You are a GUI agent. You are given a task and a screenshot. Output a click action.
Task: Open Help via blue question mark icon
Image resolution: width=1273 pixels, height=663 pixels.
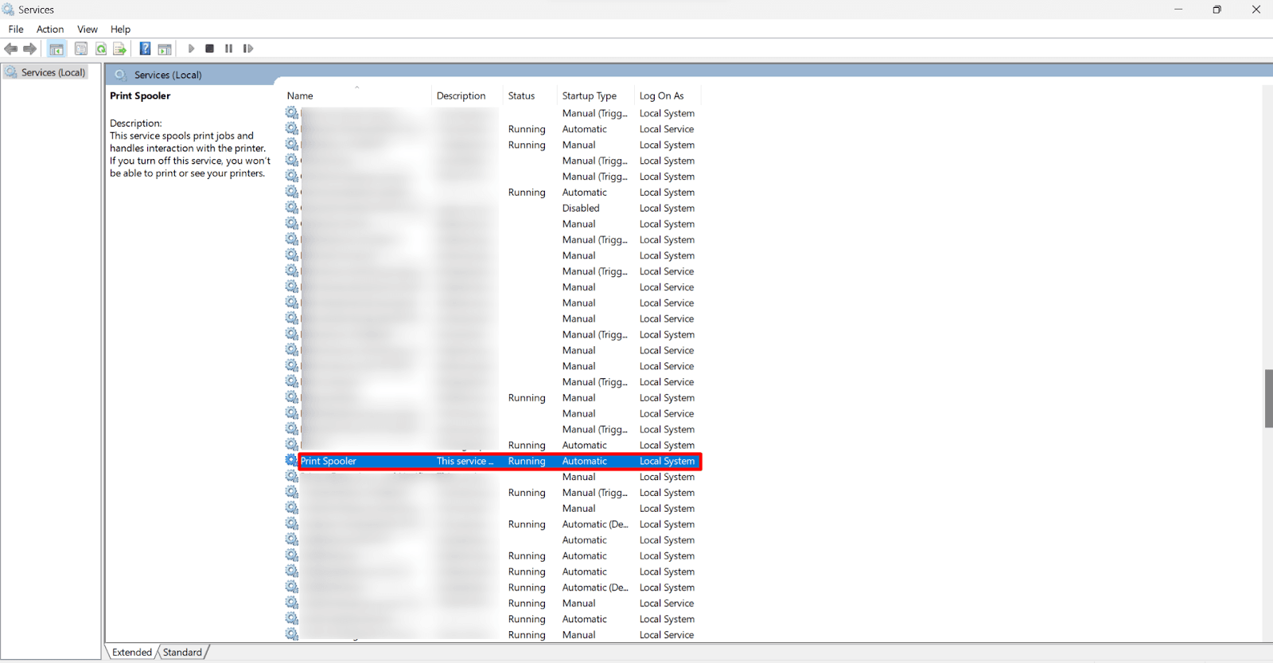tap(145, 49)
